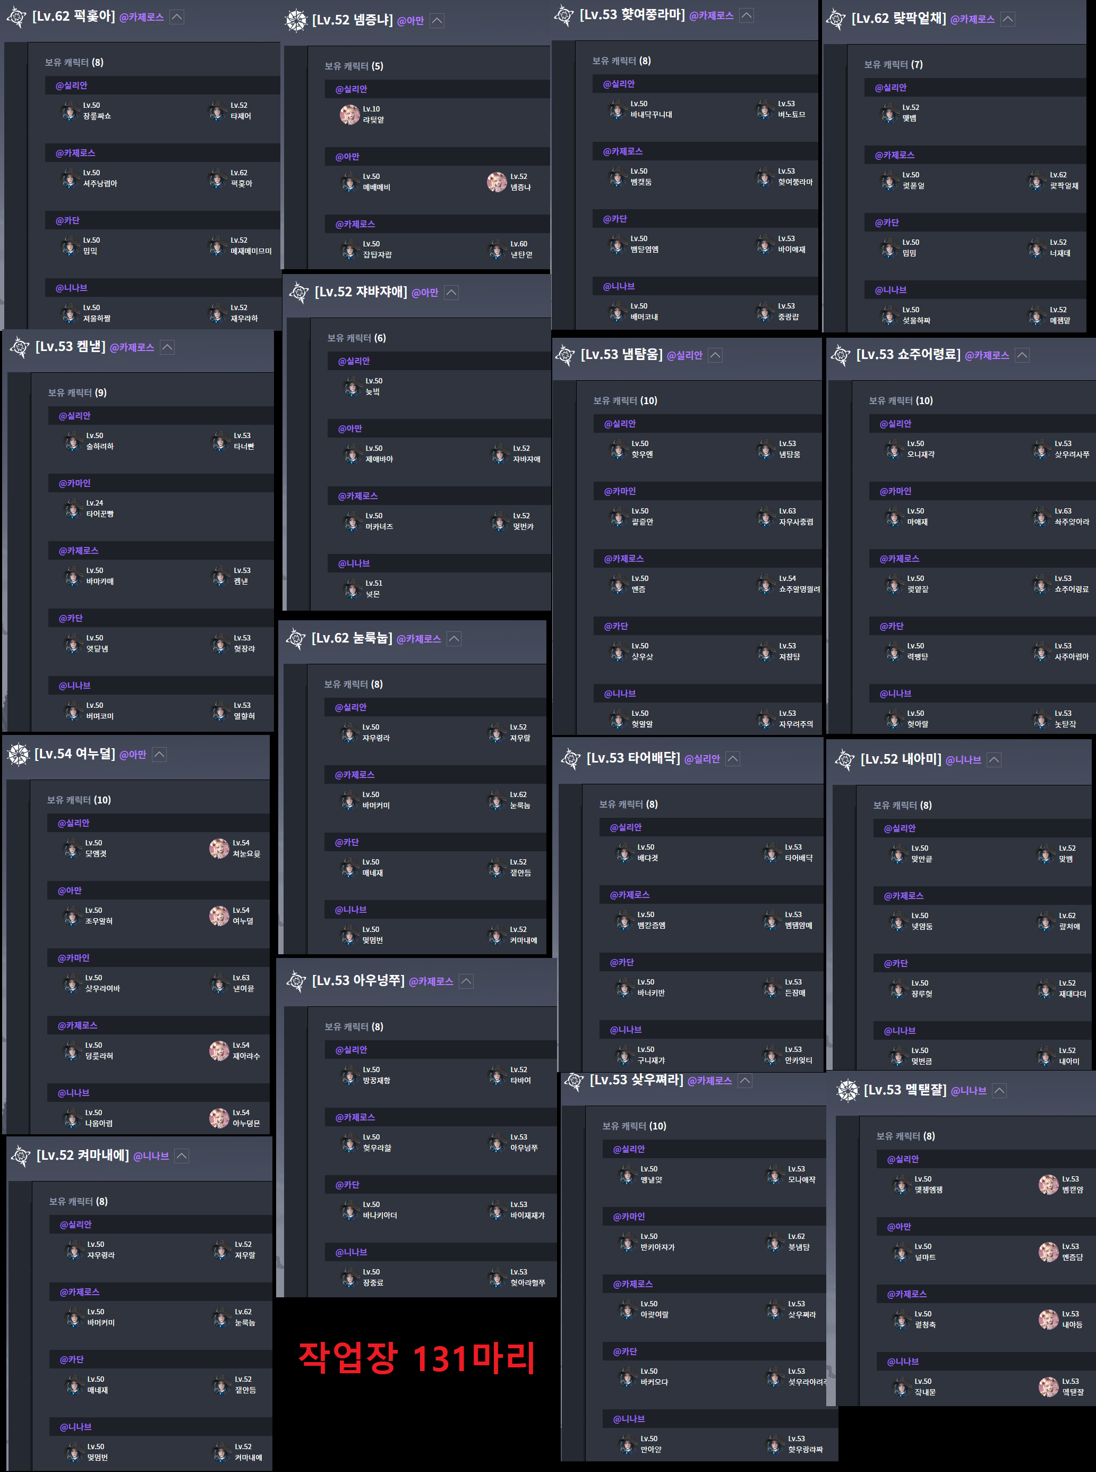Collapse the [Lv.62 퍽훛아] character list
Image resolution: width=1096 pixels, height=1472 pixels.
[176, 17]
